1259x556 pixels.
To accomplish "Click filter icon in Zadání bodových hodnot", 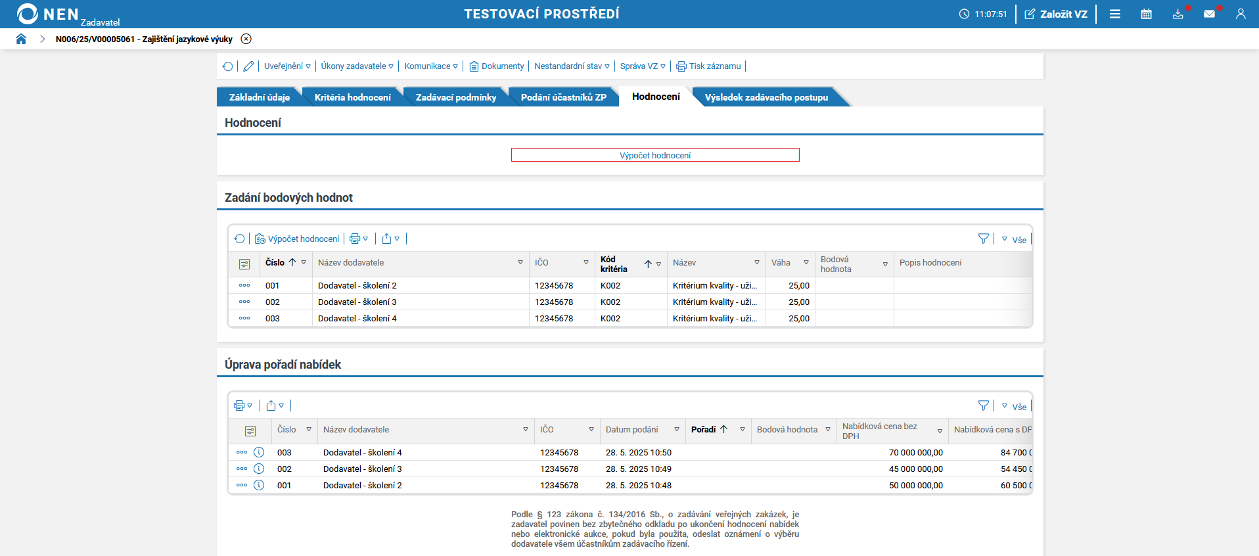I will [x=983, y=239].
